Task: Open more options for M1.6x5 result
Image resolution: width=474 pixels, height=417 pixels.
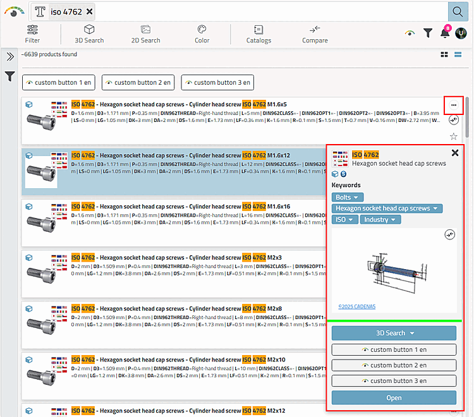Action: pyautogui.click(x=453, y=105)
